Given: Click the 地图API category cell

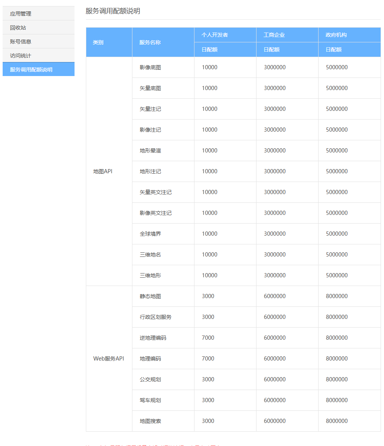Looking at the screenshot, I should 103,171.
